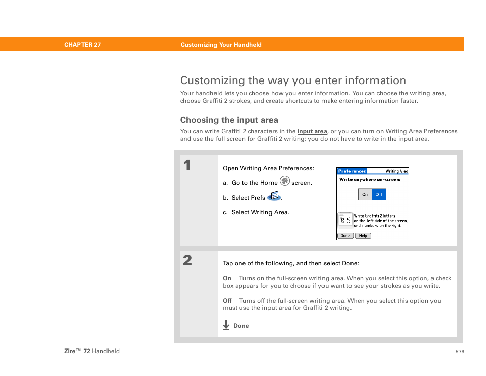The image size is (486, 376).
Task: Click the 'Choosing the input area' heading
Action: [229, 120]
